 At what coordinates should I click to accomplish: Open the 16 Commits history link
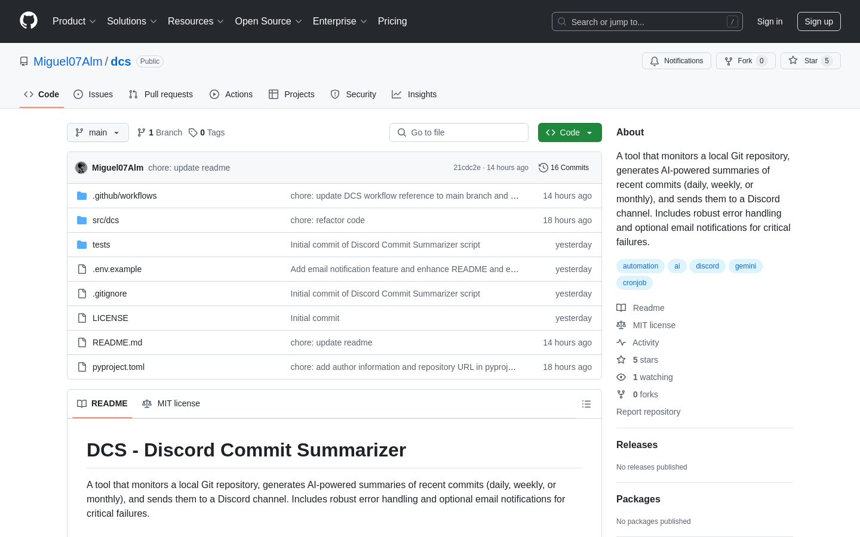(564, 168)
